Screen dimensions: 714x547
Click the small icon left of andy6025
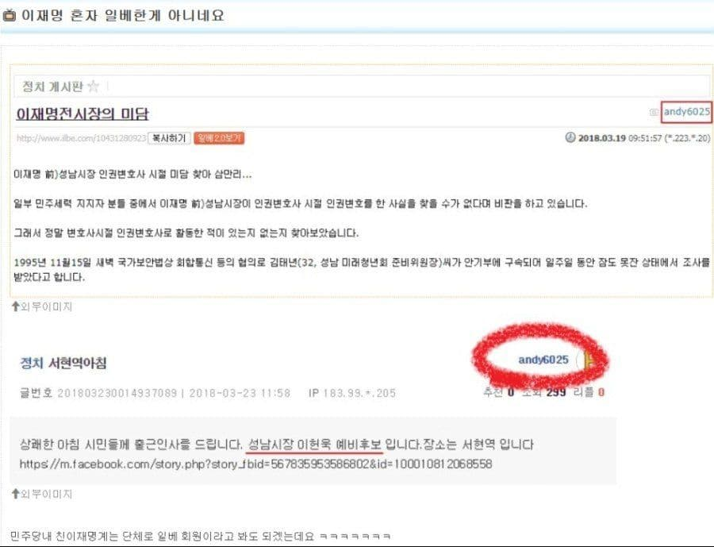coord(654,112)
